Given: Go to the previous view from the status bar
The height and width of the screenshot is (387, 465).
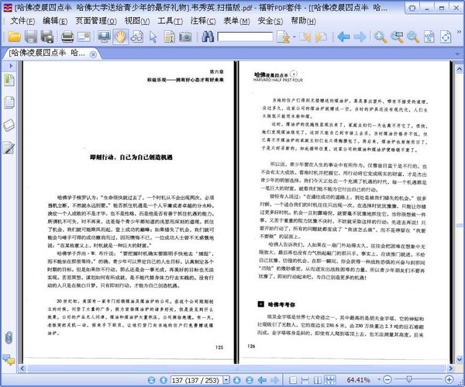Looking at the screenshot, I should click(x=262, y=380).
